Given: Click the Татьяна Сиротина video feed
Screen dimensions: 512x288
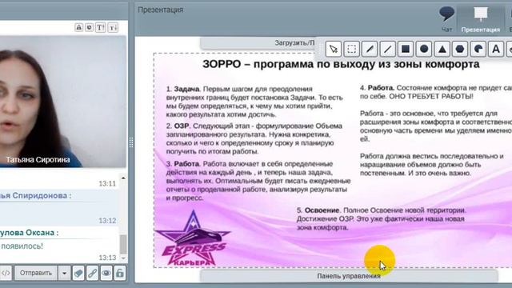Looking at the screenshot, I should click(x=62, y=102).
